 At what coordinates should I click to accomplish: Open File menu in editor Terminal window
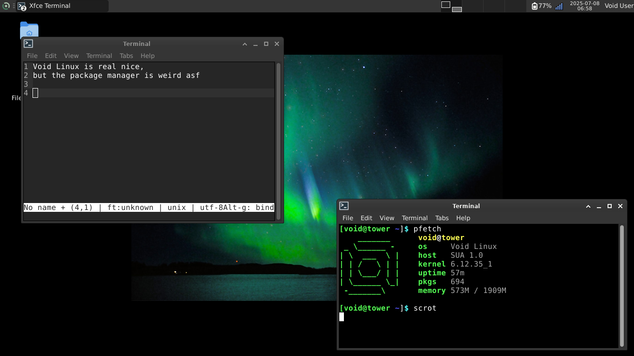32,56
